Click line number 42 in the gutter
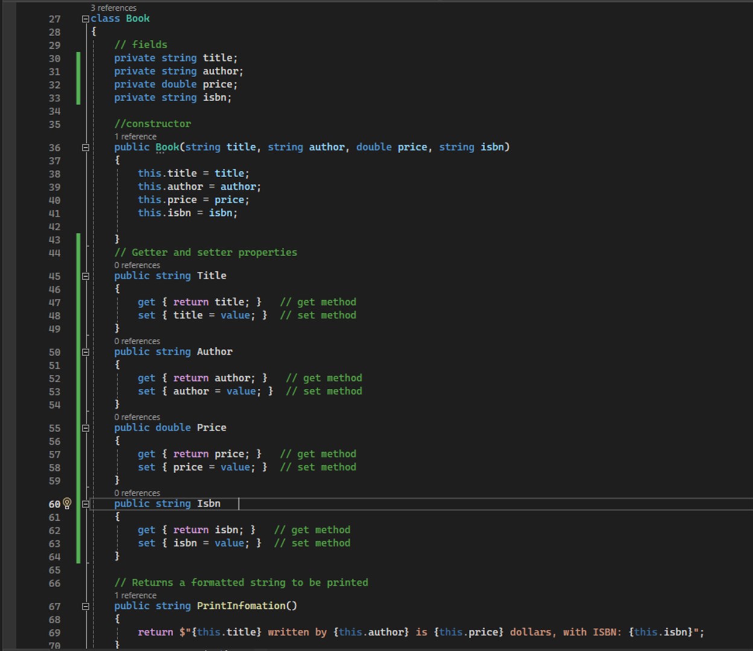 [54, 227]
